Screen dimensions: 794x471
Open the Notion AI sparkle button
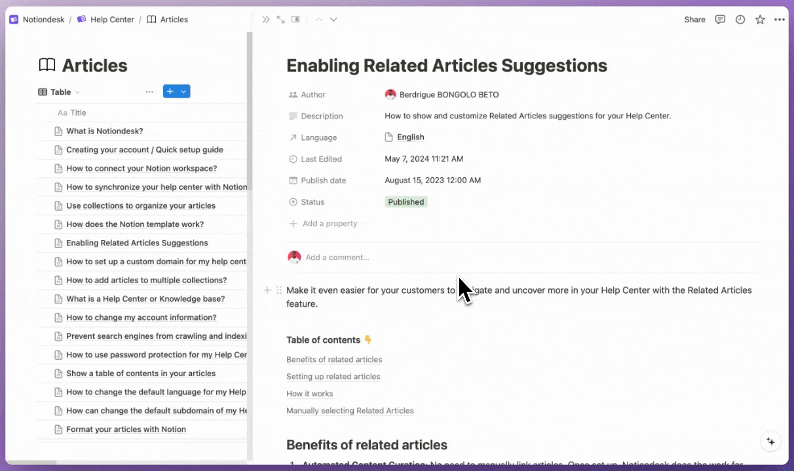(771, 442)
